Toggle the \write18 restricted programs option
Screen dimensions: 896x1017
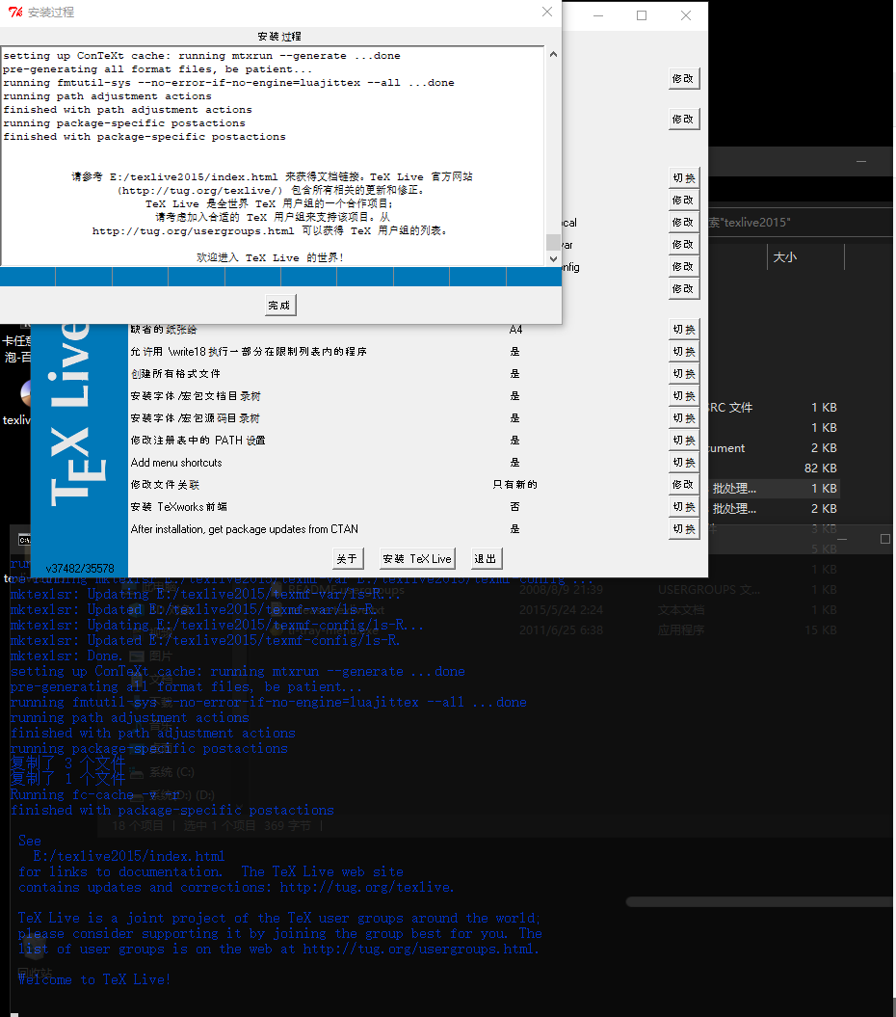(683, 352)
